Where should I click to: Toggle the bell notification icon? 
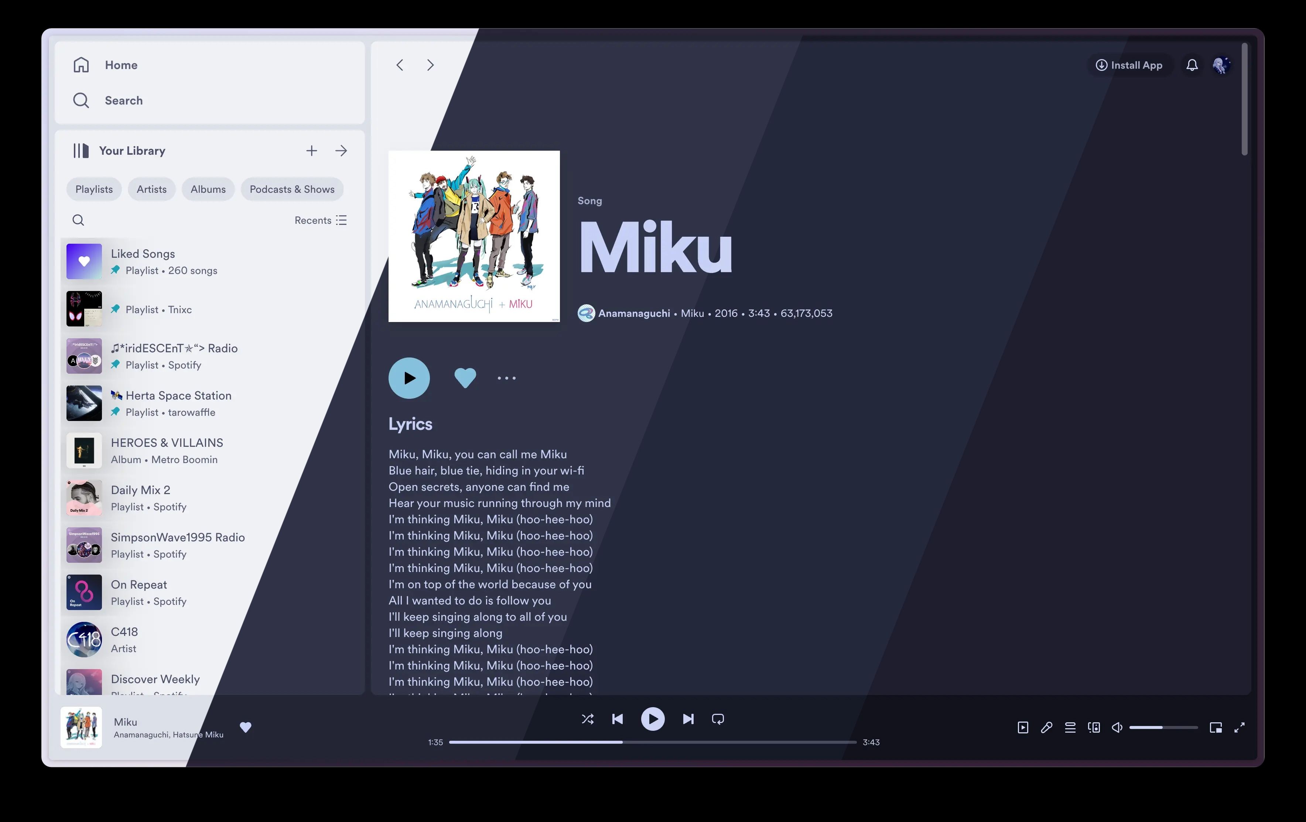[1192, 64]
